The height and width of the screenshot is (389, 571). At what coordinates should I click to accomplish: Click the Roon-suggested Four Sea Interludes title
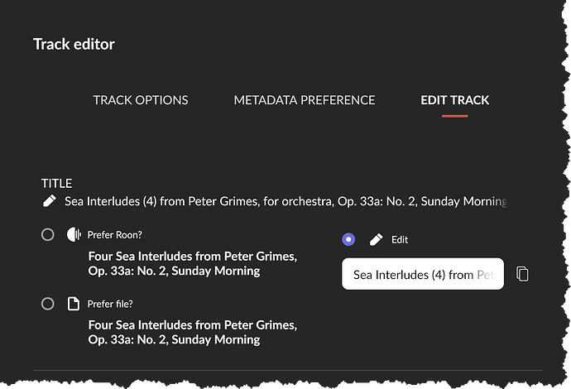[192, 263]
